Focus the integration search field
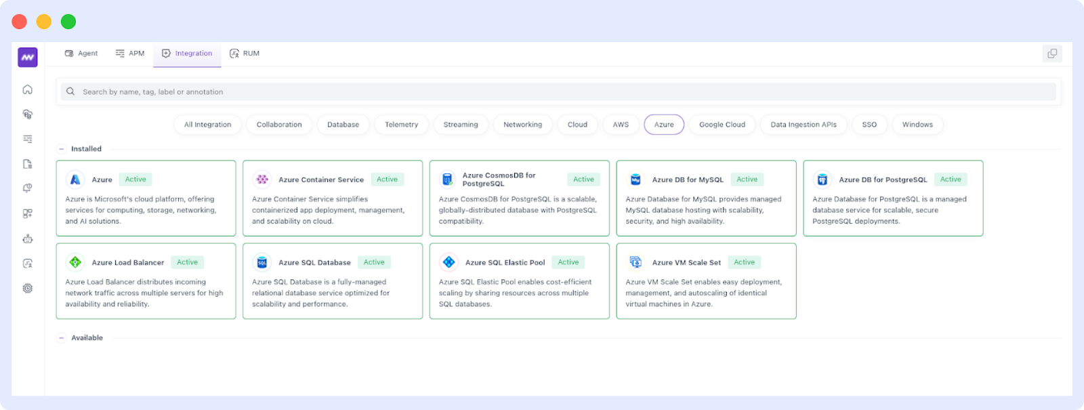The image size is (1084, 410). (x=559, y=91)
